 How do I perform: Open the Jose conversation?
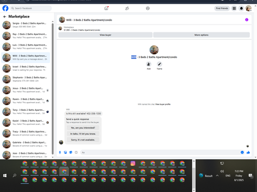tap(26, 155)
